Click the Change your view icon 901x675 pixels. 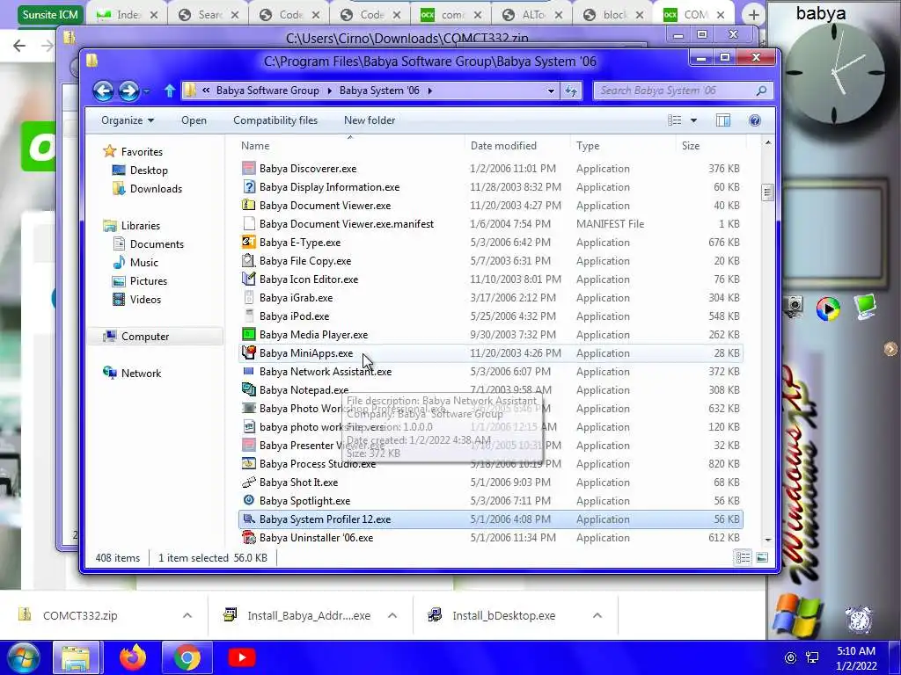click(675, 120)
